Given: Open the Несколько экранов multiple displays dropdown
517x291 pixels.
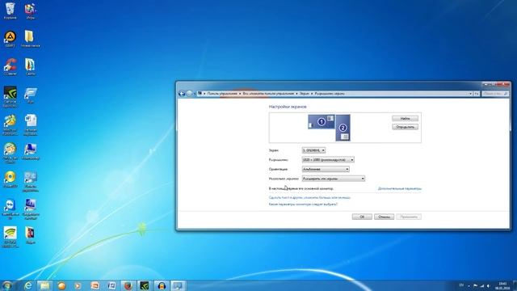Looking at the screenshot, I should point(334,179).
